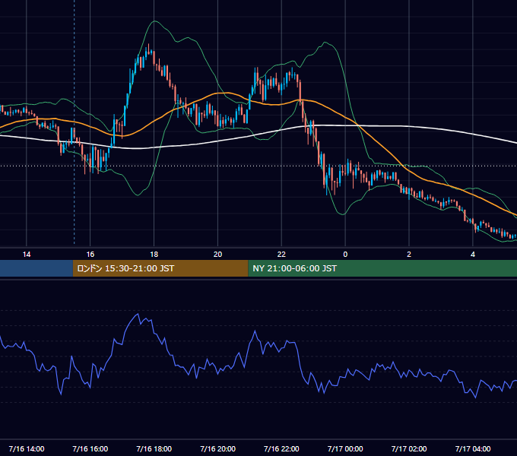The image size is (517, 456).
Task: Click the oscillator peak before 18:00
Action: (x=138, y=314)
